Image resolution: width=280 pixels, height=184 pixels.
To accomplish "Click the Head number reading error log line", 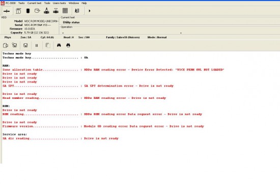I will pyautogui.click(x=85, y=98).
